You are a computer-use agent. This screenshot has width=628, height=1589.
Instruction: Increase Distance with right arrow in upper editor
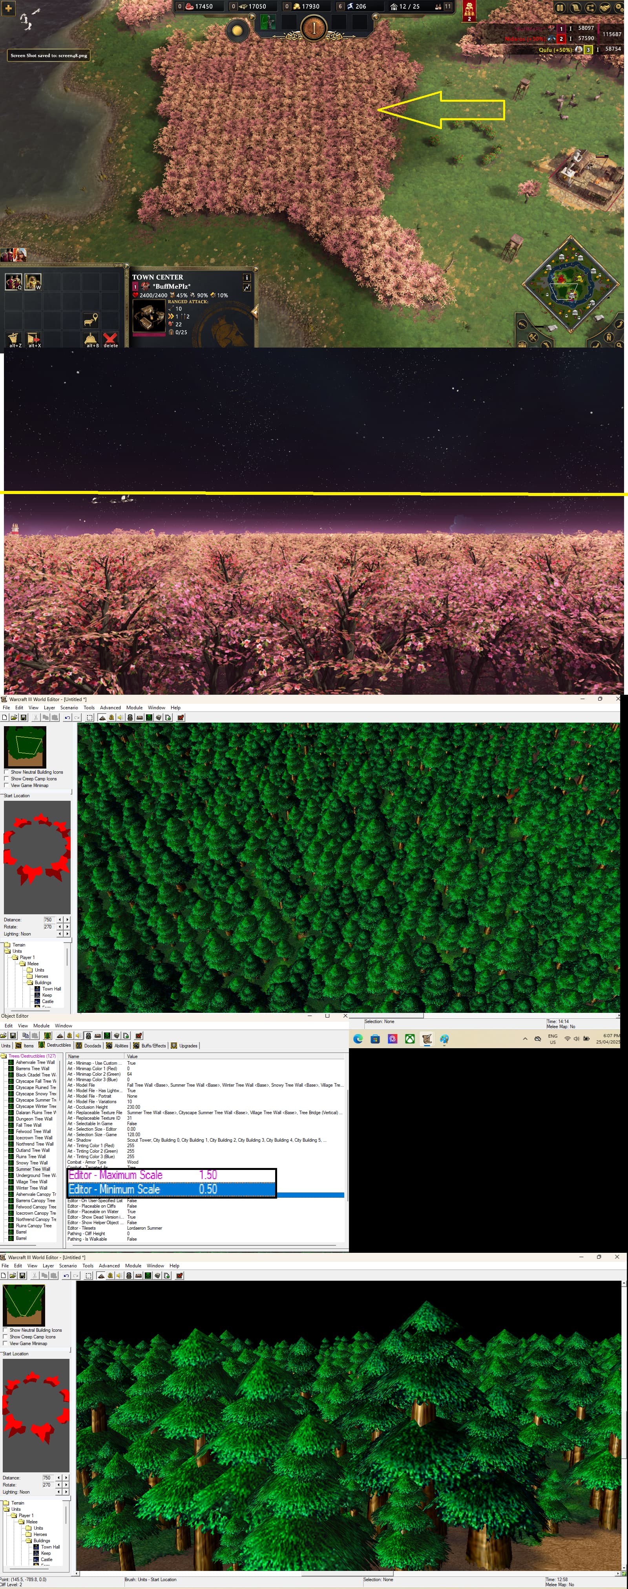click(67, 920)
